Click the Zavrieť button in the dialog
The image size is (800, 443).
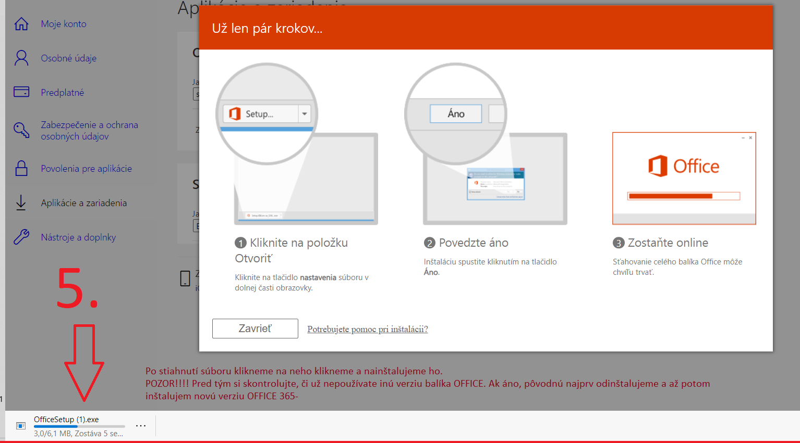pos(255,328)
